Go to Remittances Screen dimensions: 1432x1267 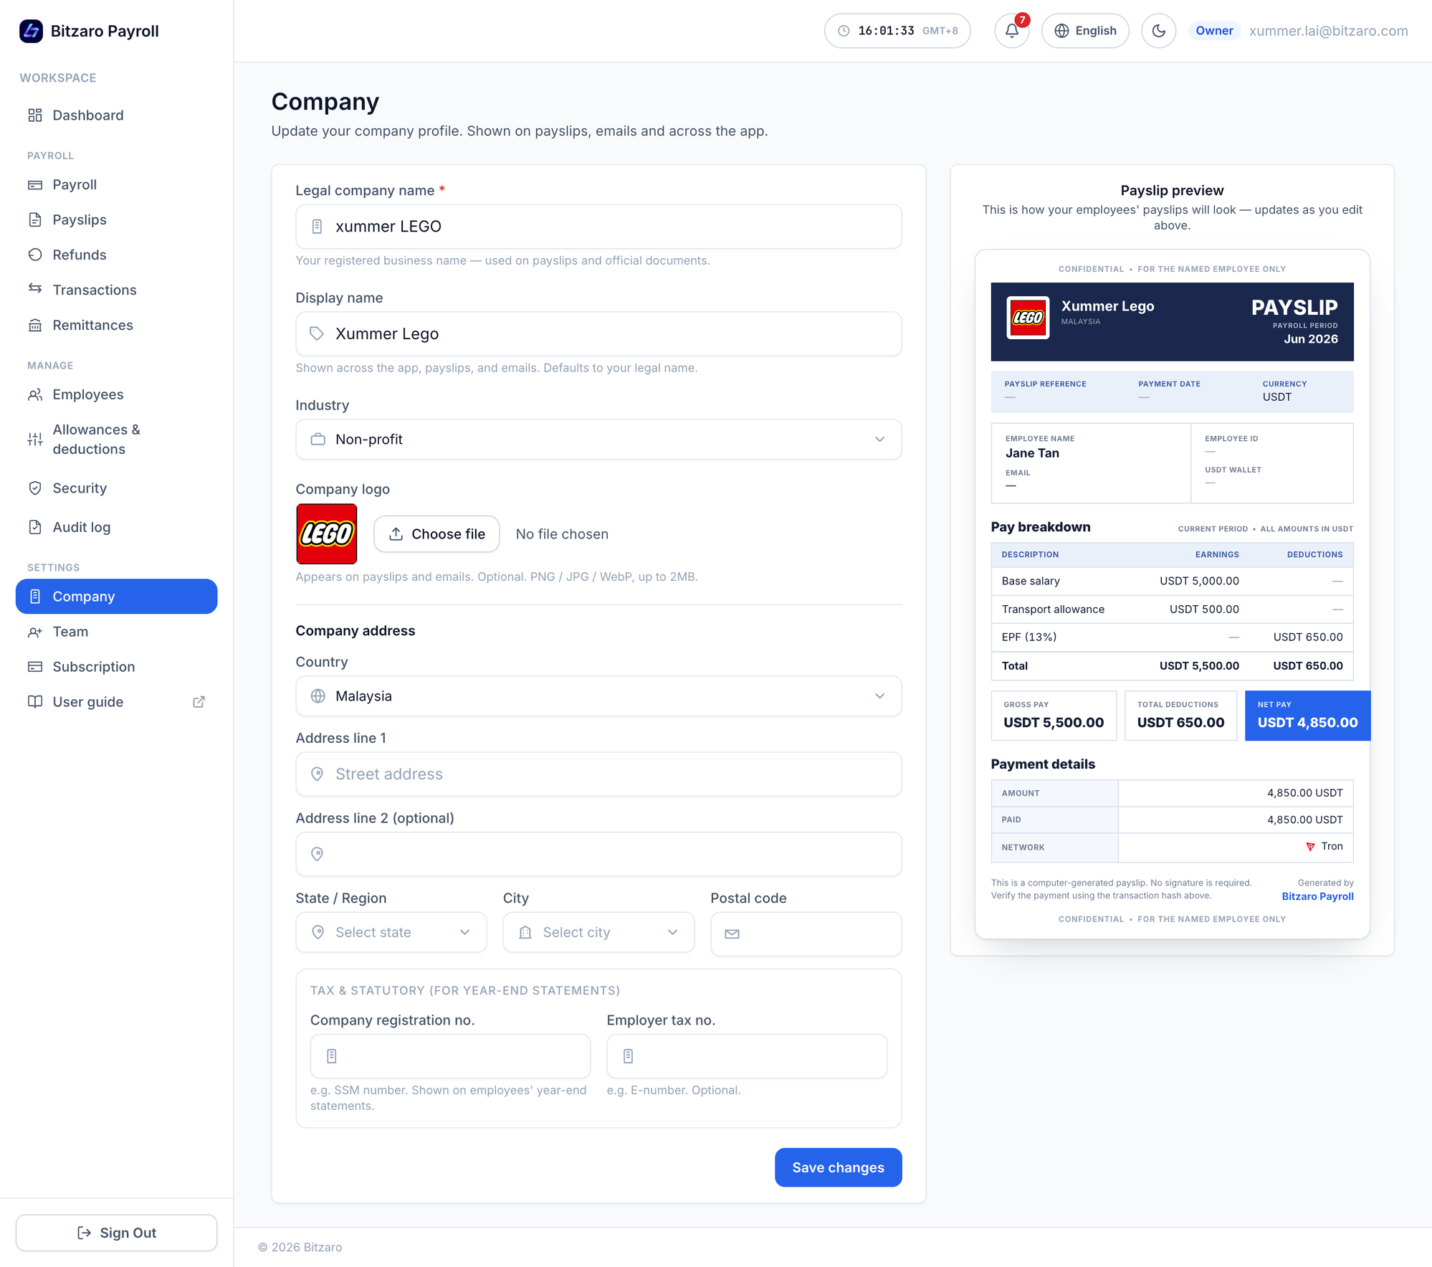(116, 326)
